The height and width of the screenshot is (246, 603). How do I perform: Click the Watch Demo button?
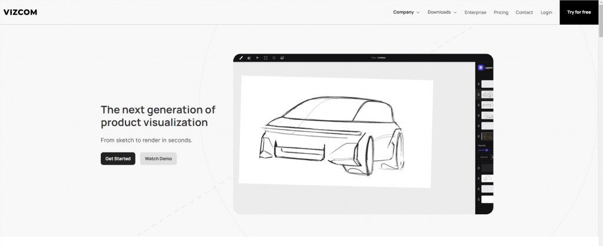(x=158, y=159)
